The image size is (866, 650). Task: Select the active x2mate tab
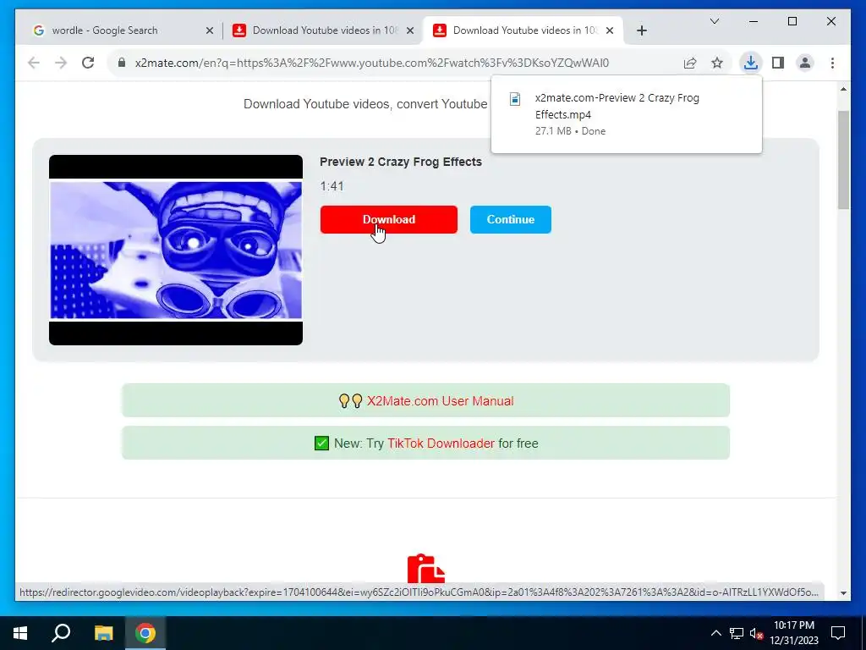point(523,30)
